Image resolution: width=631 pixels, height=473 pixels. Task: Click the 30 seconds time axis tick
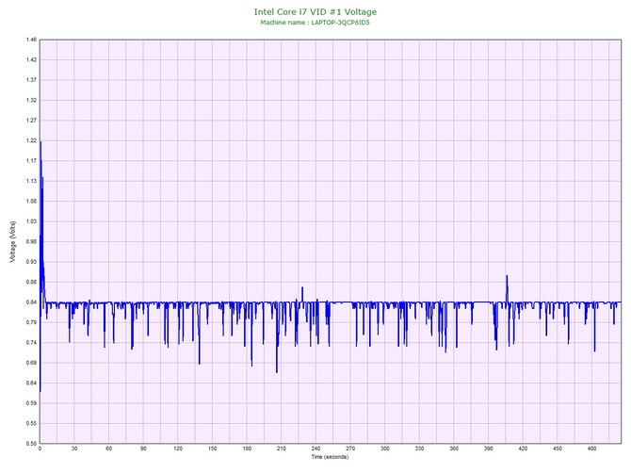pyautogui.click(x=74, y=449)
